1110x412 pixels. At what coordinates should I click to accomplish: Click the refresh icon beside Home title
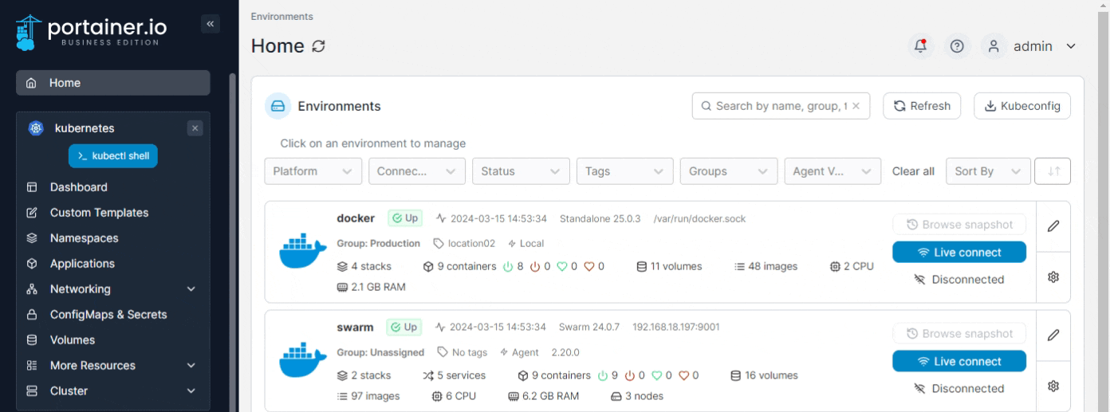tap(318, 46)
